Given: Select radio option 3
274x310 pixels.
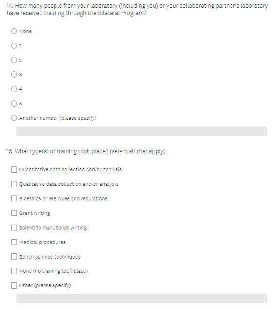Looking at the screenshot, I should click(x=14, y=75).
